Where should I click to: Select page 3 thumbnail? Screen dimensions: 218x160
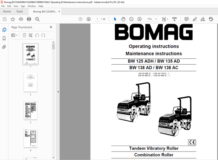[x=31, y=110]
